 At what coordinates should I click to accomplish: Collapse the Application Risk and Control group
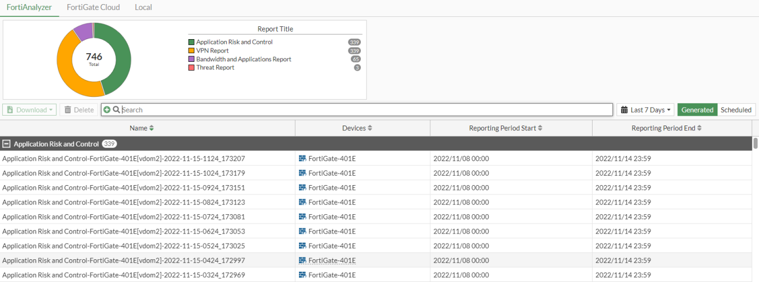[x=6, y=144]
